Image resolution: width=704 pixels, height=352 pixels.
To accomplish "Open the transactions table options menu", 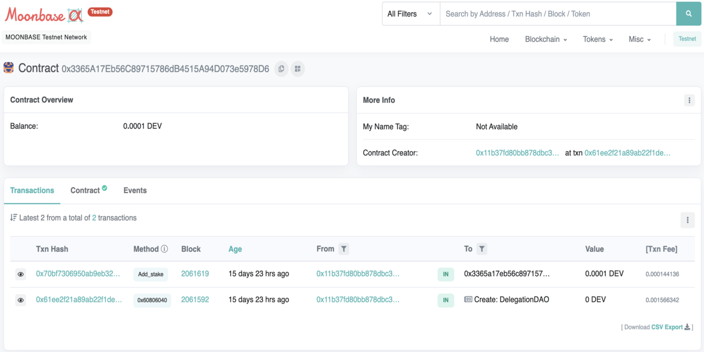I will (x=687, y=220).
